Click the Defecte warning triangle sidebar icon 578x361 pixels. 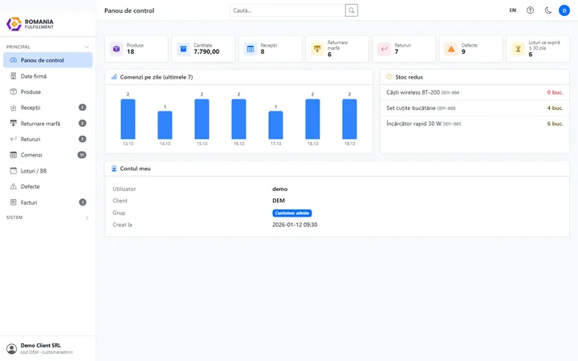point(14,186)
